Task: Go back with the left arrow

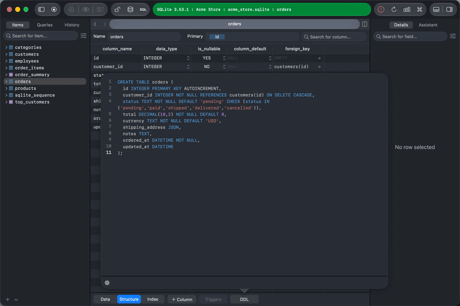Action: (95, 24)
